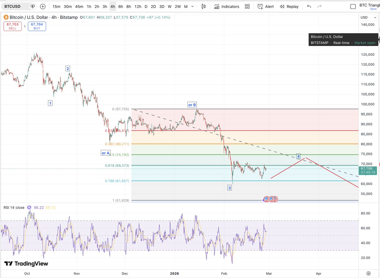
Task: Click the replay rewind icon
Action: (282, 6)
